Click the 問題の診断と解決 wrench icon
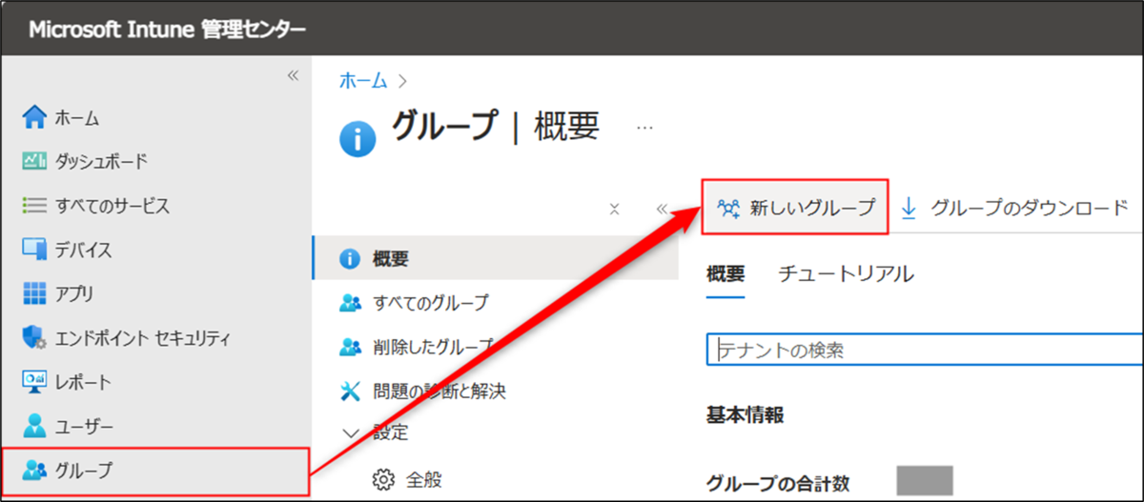This screenshot has height=502, width=1144. pyautogui.click(x=350, y=391)
